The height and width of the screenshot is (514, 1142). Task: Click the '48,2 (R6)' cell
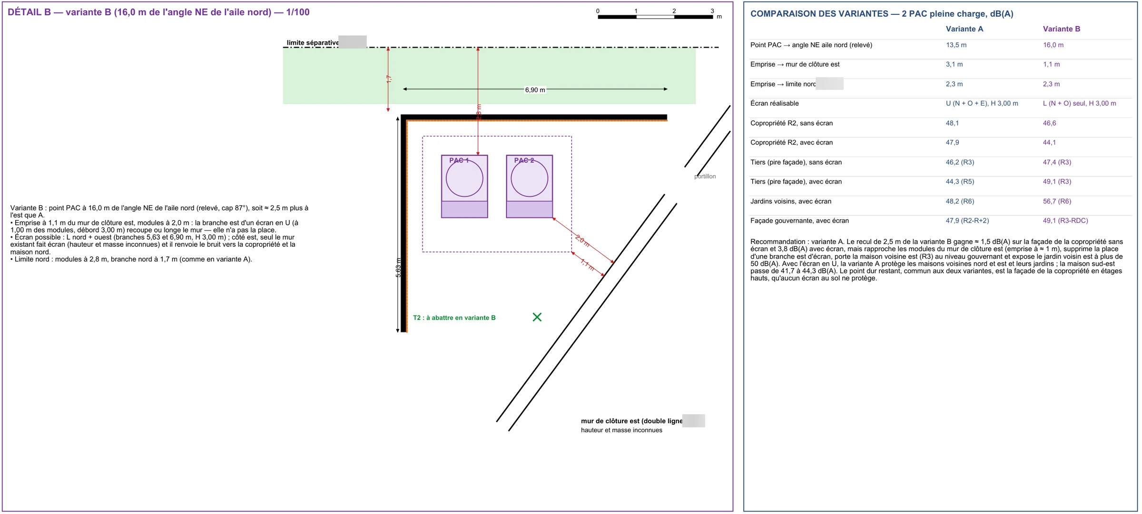[x=960, y=201]
